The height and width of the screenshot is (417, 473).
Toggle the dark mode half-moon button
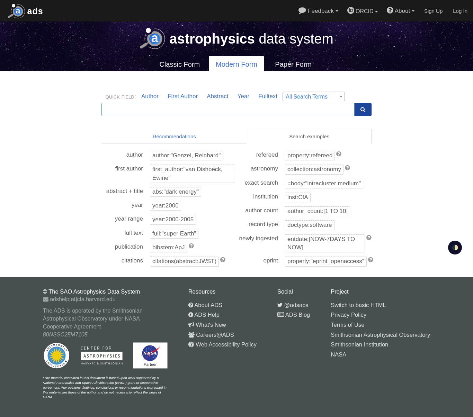tap(455, 248)
